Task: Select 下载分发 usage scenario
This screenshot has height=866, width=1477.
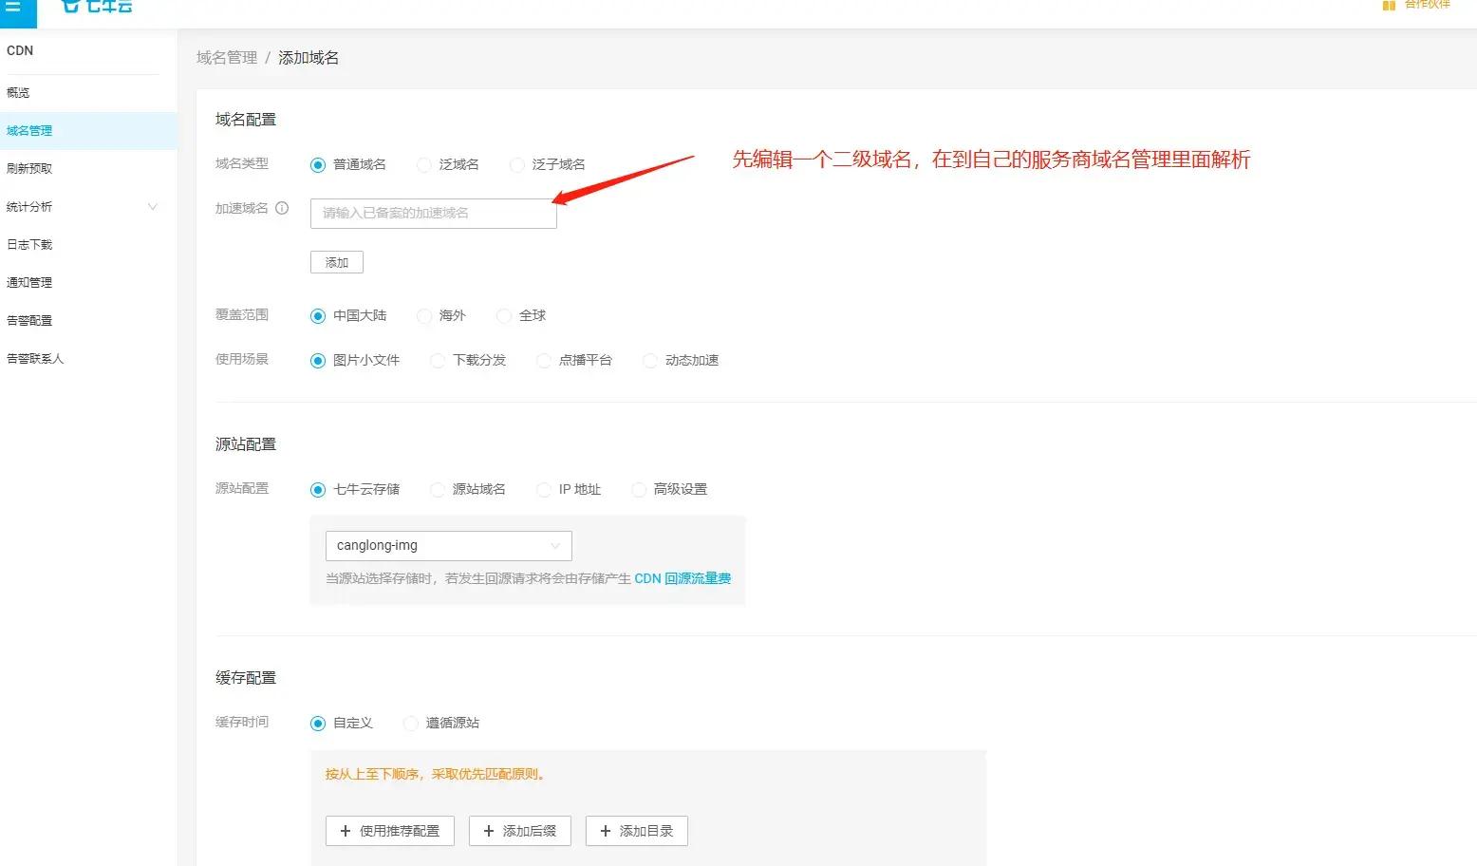Action: (x=438, y=361)
